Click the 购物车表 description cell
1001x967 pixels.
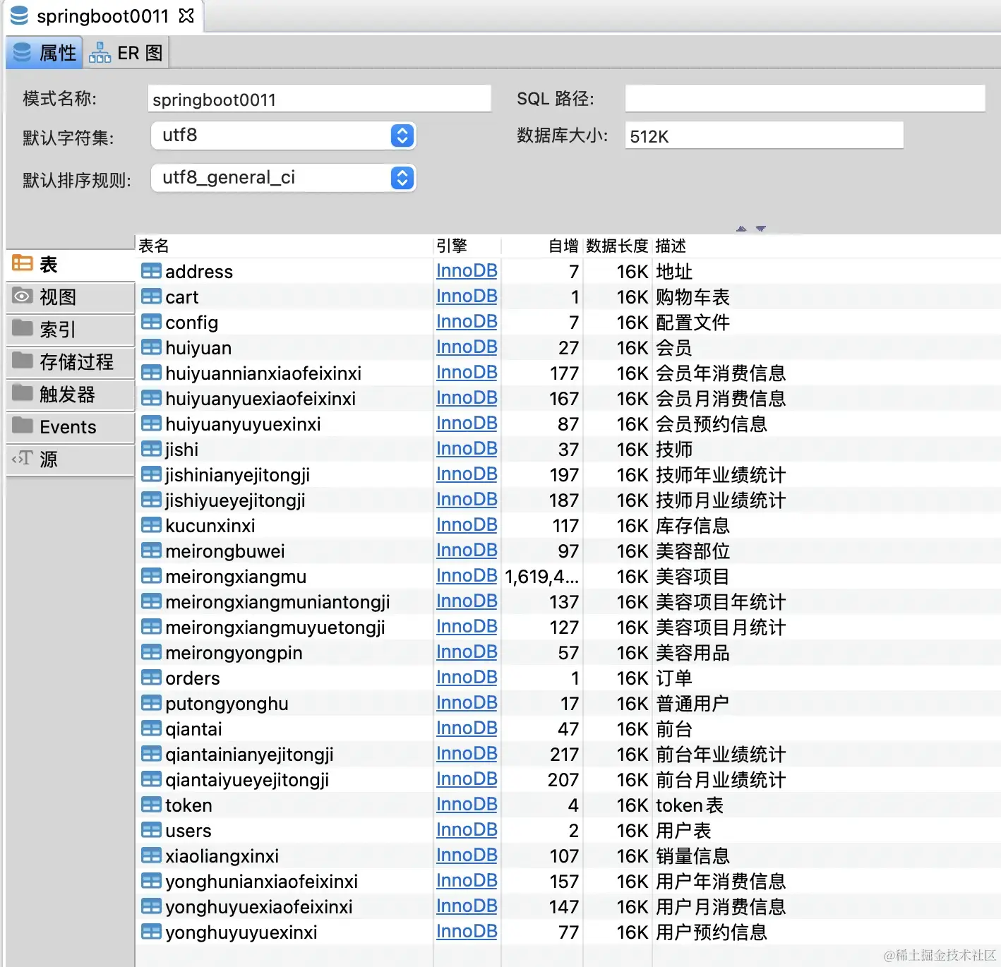pyautogui.click(x=693, y=296)
